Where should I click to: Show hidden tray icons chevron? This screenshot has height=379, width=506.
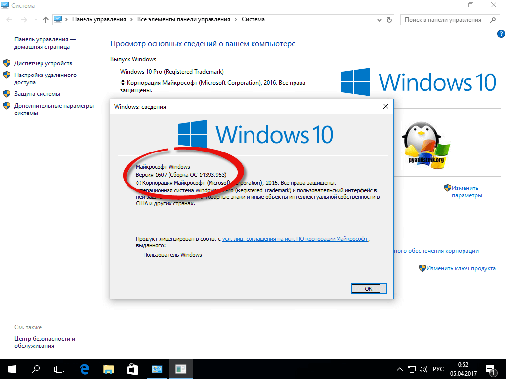(x=399, y=369)
